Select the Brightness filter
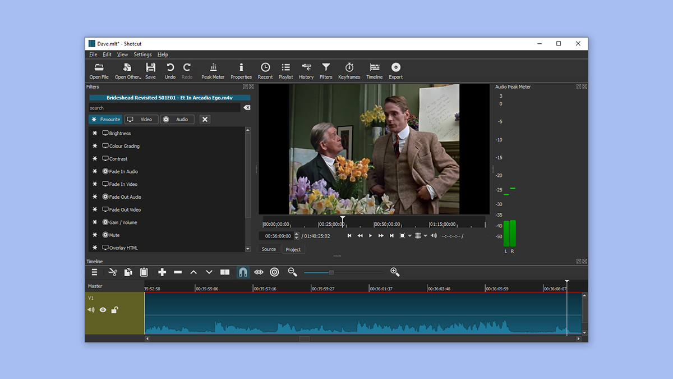Image resolution: width=673 pixels, height=379 pixels. [119, 134]
